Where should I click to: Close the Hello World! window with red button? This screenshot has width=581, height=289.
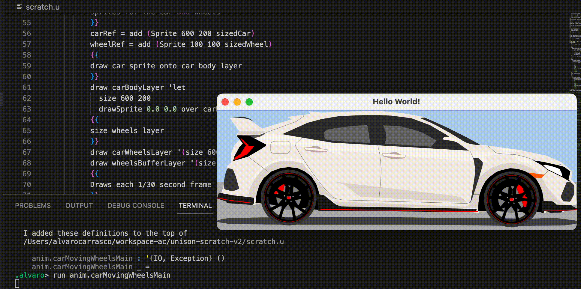point(225,102)
